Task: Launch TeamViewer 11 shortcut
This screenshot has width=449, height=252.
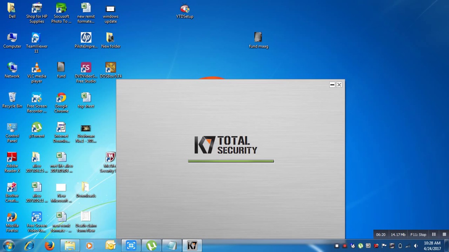Action: pos(36,43)
